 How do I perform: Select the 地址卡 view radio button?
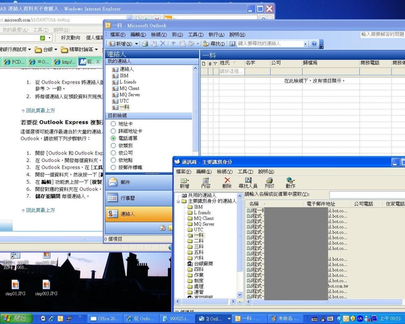(113, 124)
